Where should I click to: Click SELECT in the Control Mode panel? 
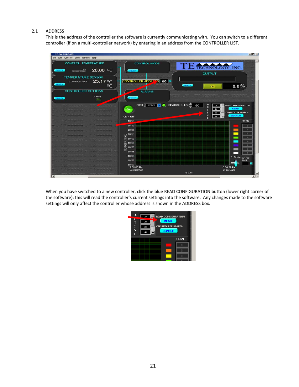[x=133, y=71]
